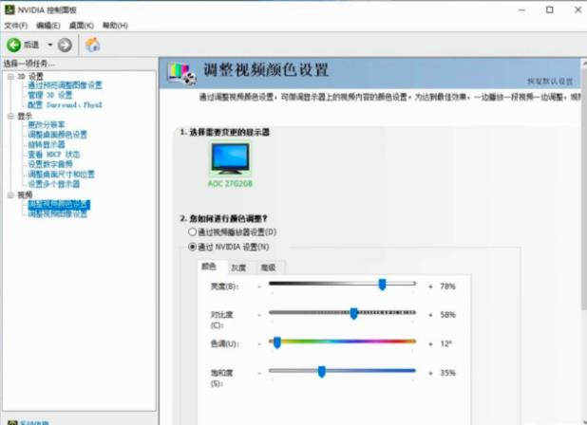
Task: Click the 亮度(B) brightness slider handle
Action: pos(382,285)
